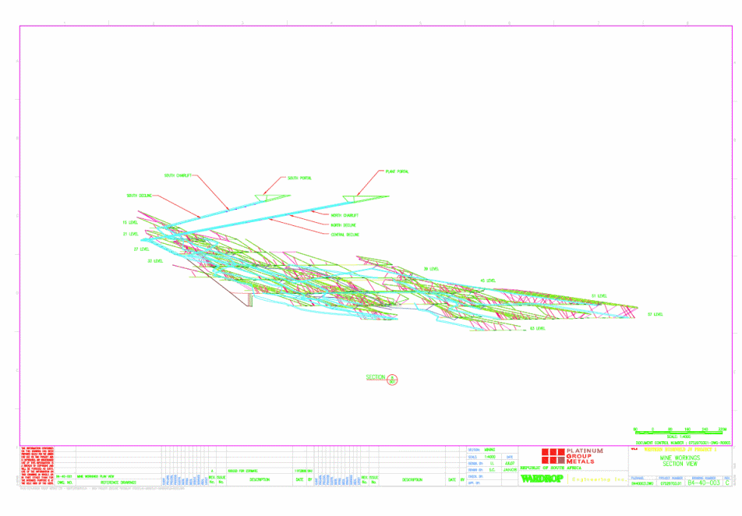Click the circled section marker symbol
The height and width of the screenshot is (516, 742).
click(x=392, y=380)
